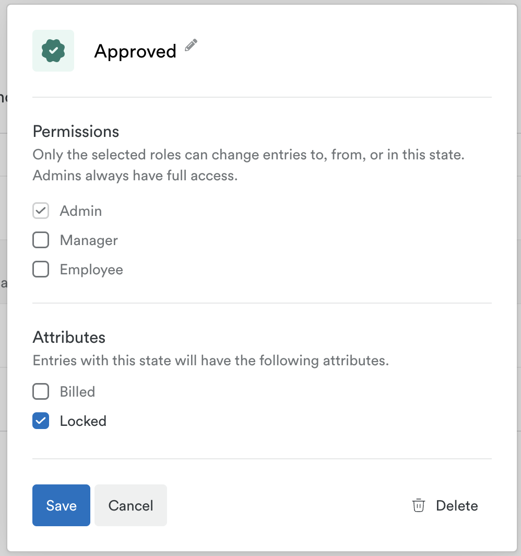Click the Employee label text
The image size is (521, 556).
click(91, 270)
